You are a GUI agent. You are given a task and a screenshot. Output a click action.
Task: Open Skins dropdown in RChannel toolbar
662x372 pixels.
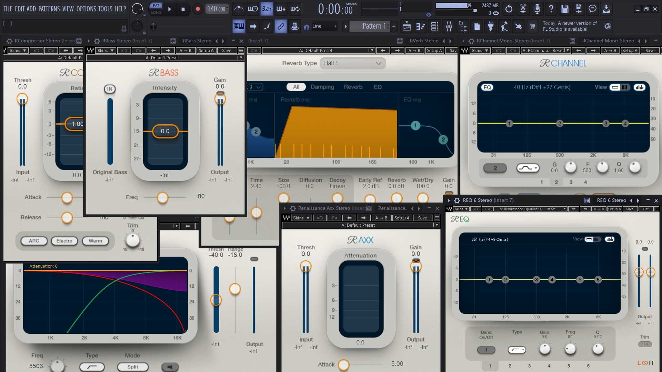(480, 51)
